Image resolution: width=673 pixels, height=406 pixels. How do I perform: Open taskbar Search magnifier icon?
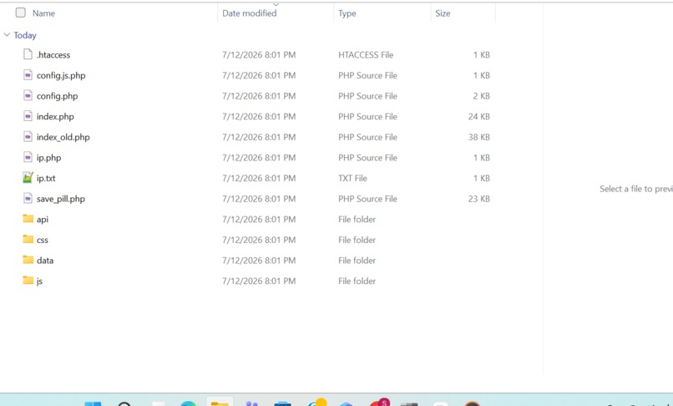coord(124,403)
